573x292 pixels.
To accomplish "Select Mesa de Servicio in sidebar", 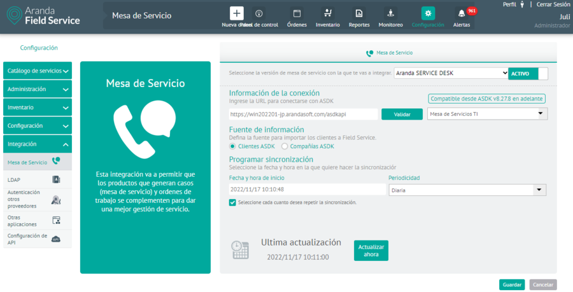I will click(38, 162).
